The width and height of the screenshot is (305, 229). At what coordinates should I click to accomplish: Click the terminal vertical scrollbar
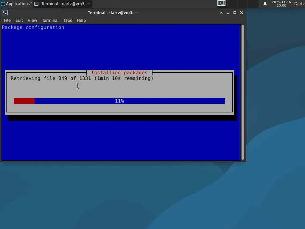242,92
